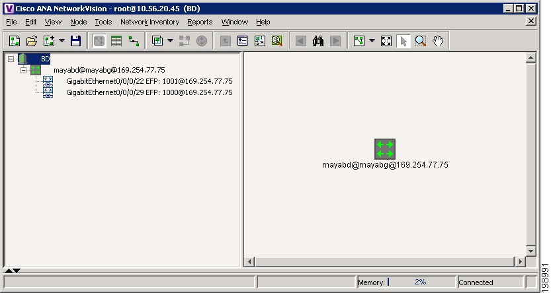Click the New Map toolbar icon
Screen dimensions: 551x293
tap(14, 41)
